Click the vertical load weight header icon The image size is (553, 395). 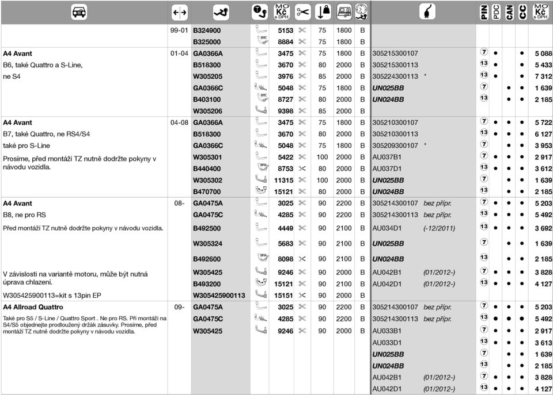click(x=323, y=12)
